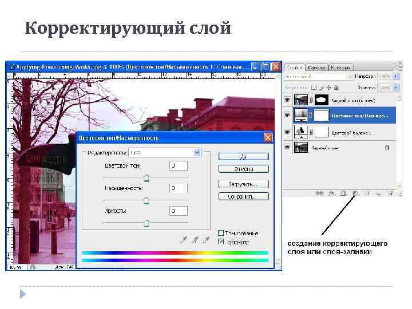Select the Цветовой баланс 1 layer name
The width and height of the screenshot is (412, 309).
coord(351,133)
